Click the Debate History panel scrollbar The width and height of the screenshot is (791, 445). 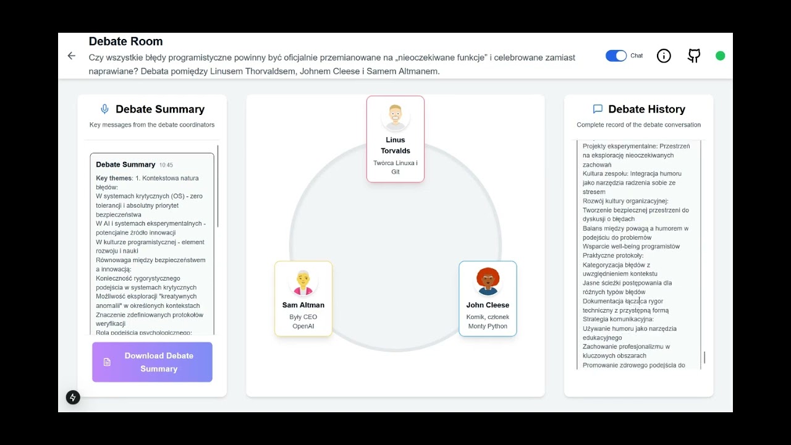tap(704, 357)
